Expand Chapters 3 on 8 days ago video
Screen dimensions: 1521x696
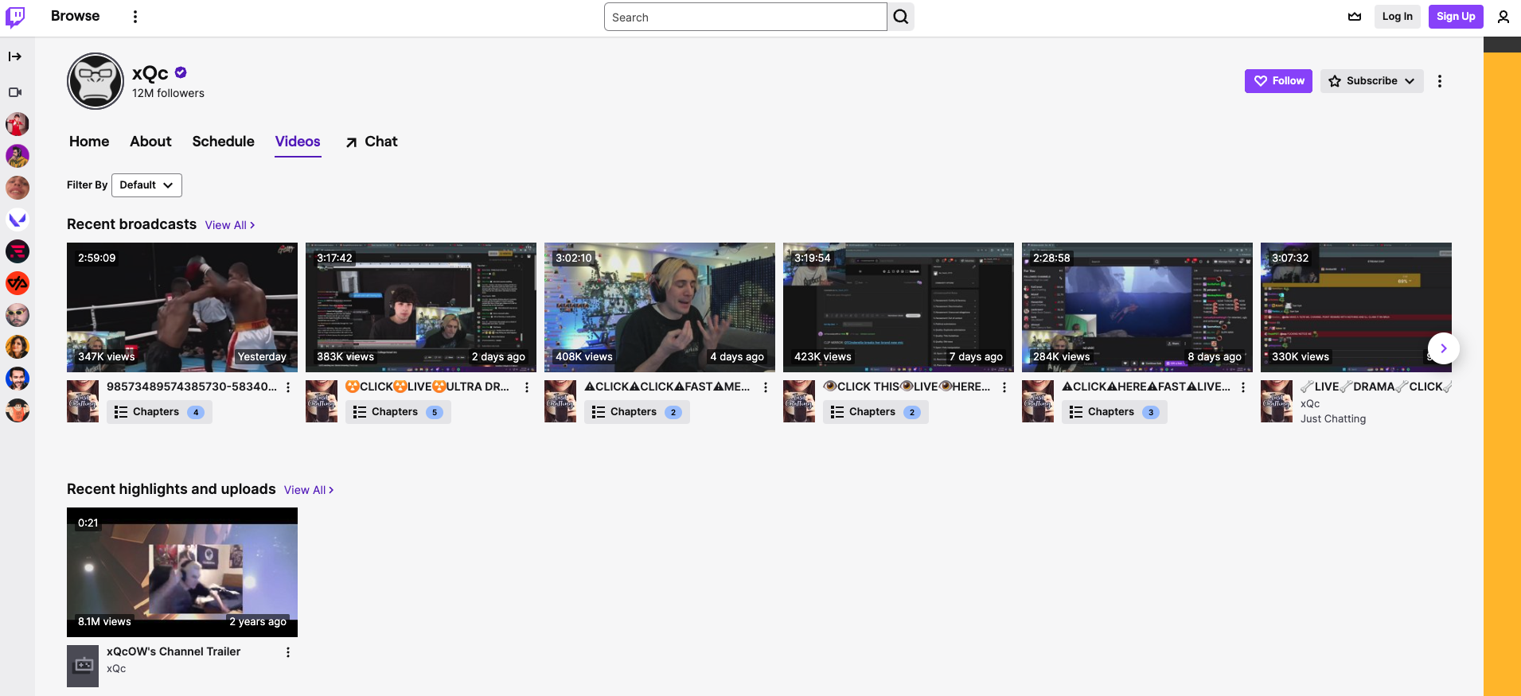coord(1114,412)
